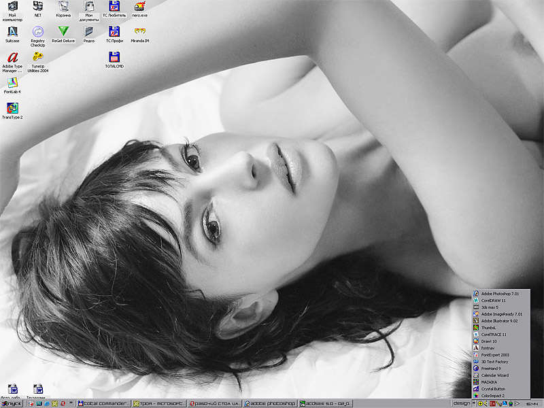Select the Техзадан document icon on desktop
Image resolution: width=544 pixels, height=408 pixels.
pos(37,391)
